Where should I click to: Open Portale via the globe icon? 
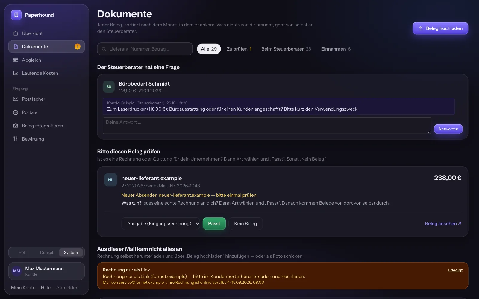tap(16, 112)
